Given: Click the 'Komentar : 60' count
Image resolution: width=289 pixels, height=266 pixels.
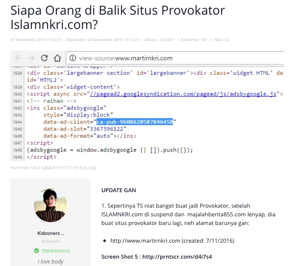Looking at the screenshot, I should pos(194,40).
